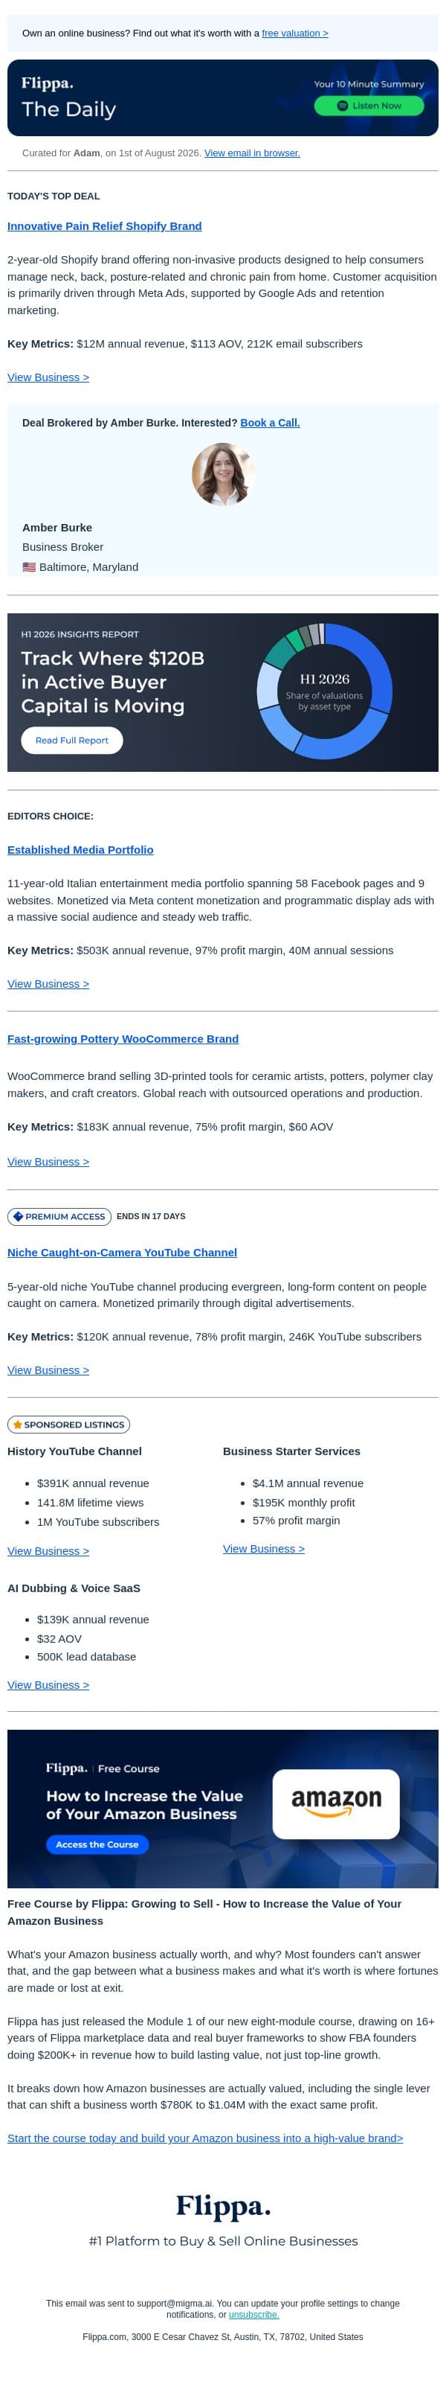Click the Amazon logo card
The width and height of the screenshot is (446, 2384).
[336, 1805]
